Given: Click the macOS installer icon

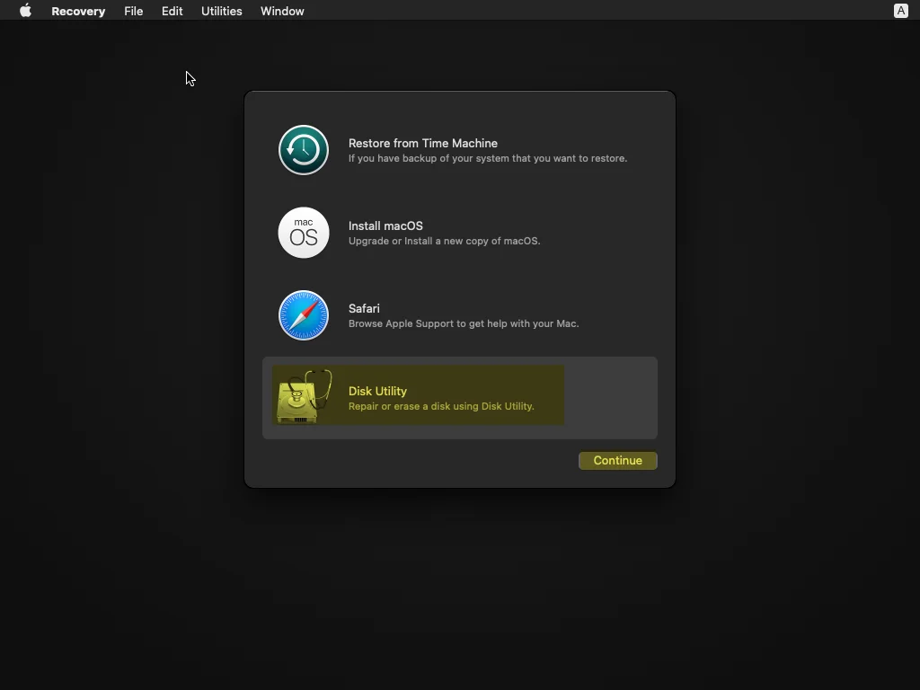Looking at the screenshot, I should coord(304,233).
